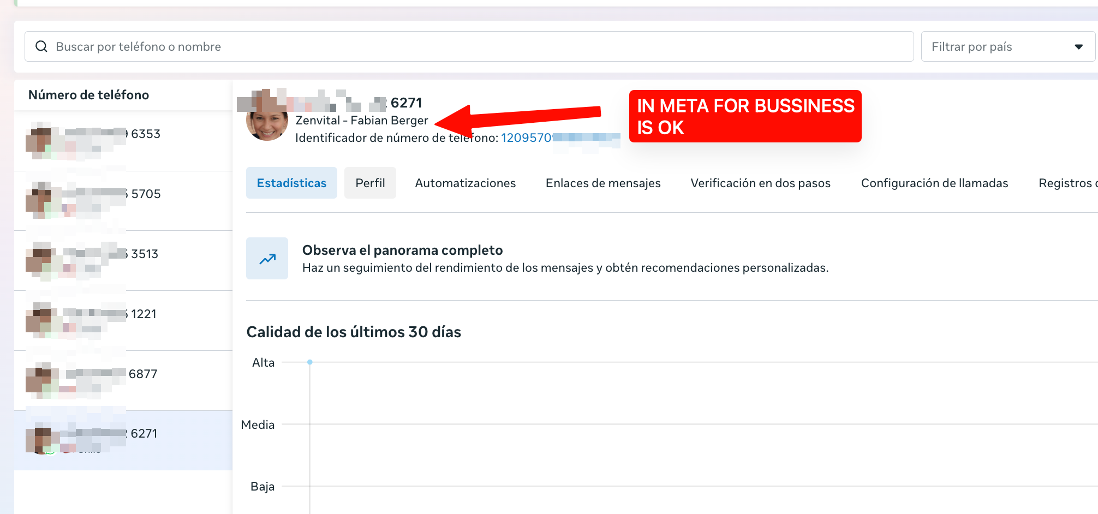Open the Filtrar por país dropdown arrow

tap(1078, 47)
